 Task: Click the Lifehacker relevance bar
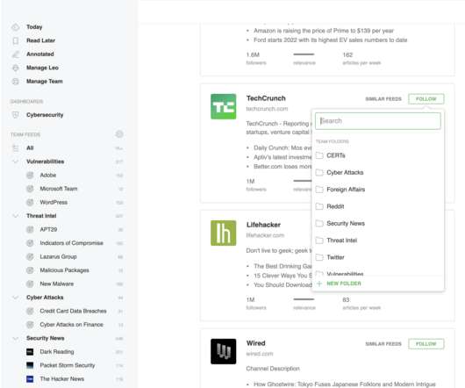coord(304,299)
